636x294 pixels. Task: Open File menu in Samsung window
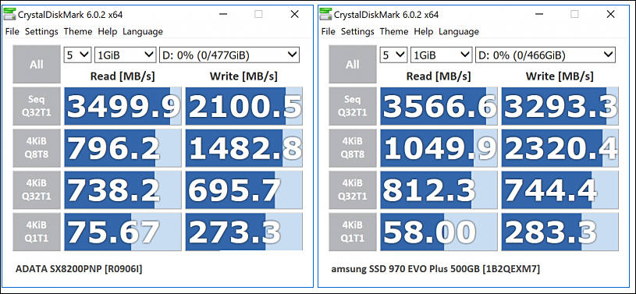click(328, 32)
